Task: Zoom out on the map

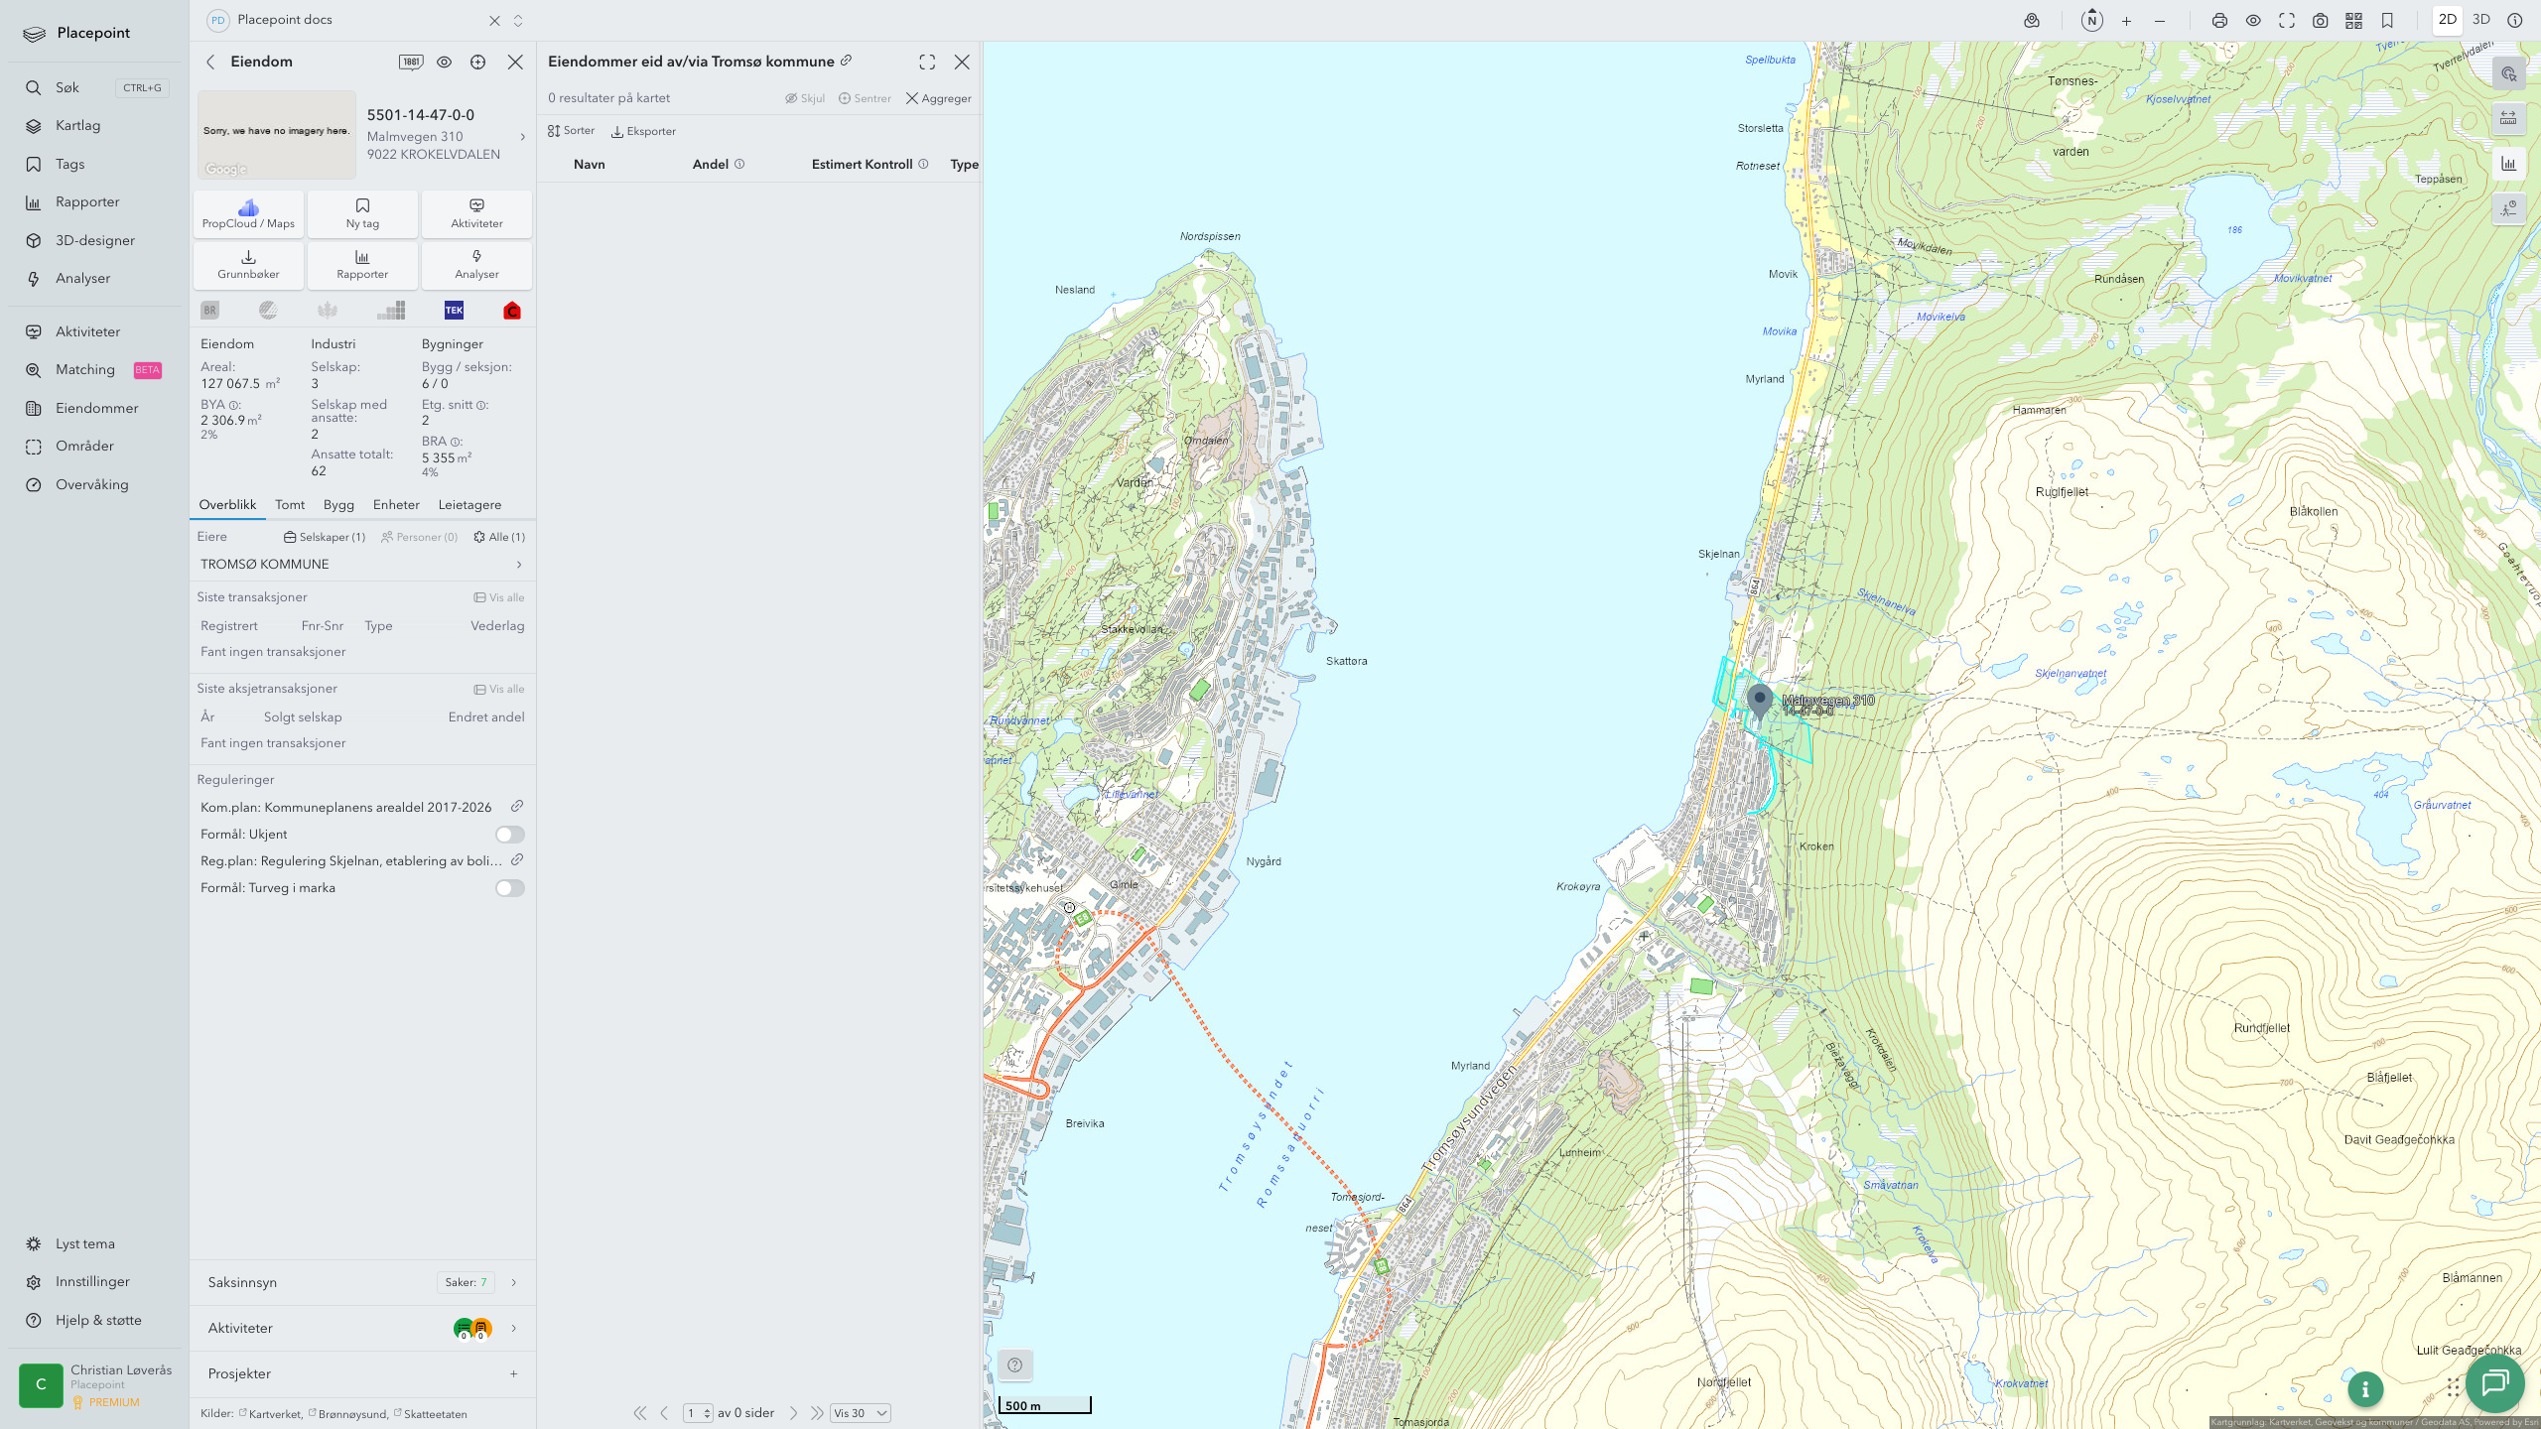Action: tap(2160, 20)
